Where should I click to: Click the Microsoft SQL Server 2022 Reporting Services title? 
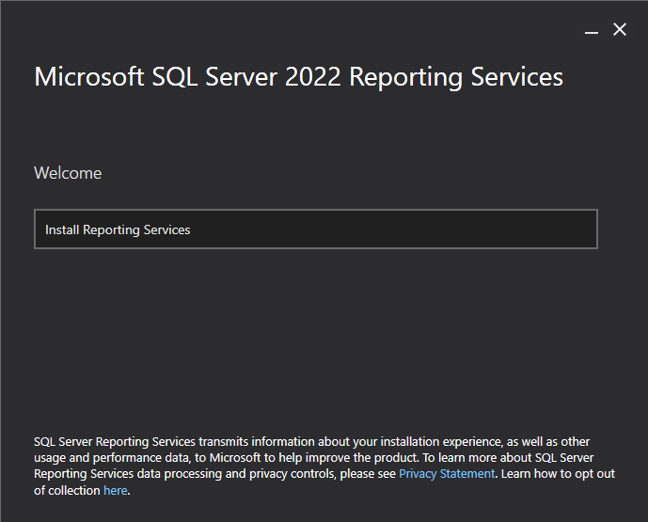pos(298,77)
